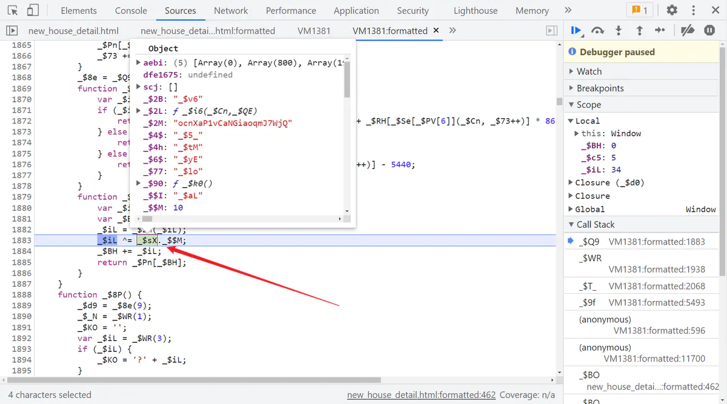Open DevTools settings gear
The height and width of the screenshot is (404, 727).
tap(672, 10)
